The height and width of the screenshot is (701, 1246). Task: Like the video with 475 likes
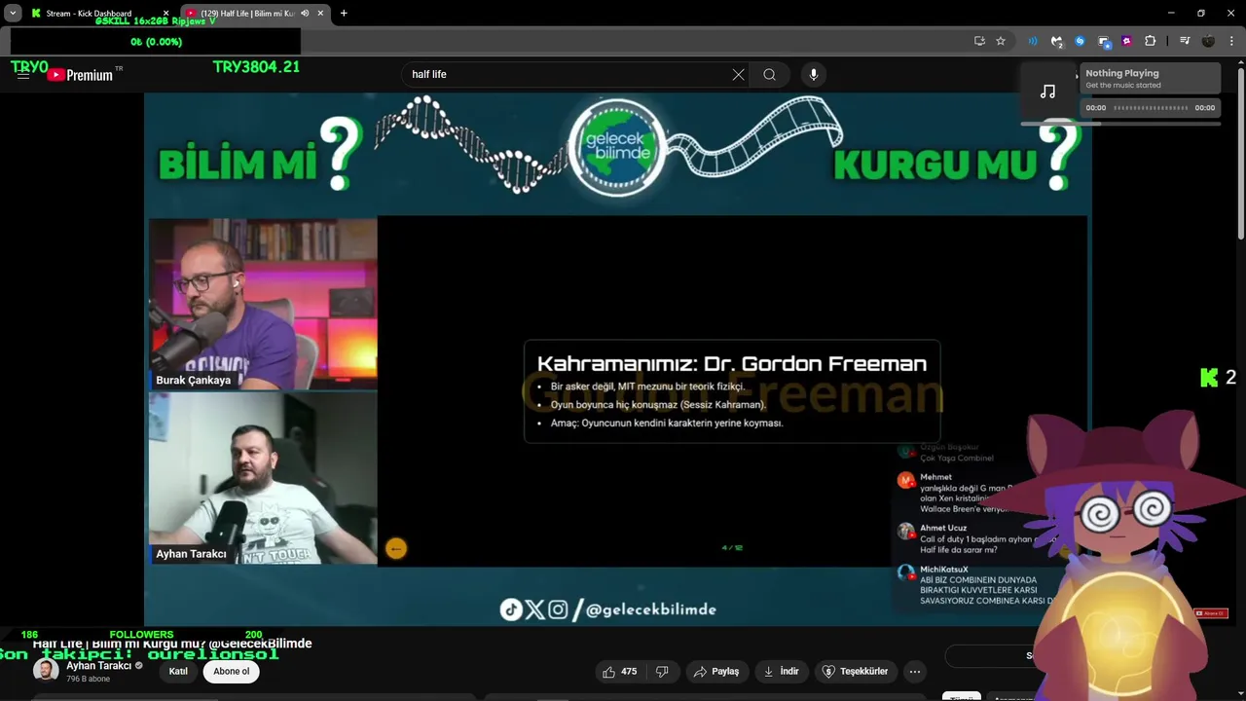(x=619, y=671)
